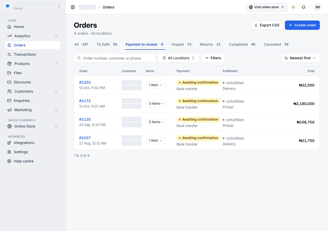Image resolution: width=328 pixels, height=231 pixels.
Task: Click Visit online store button
Action: click(266, 7)
